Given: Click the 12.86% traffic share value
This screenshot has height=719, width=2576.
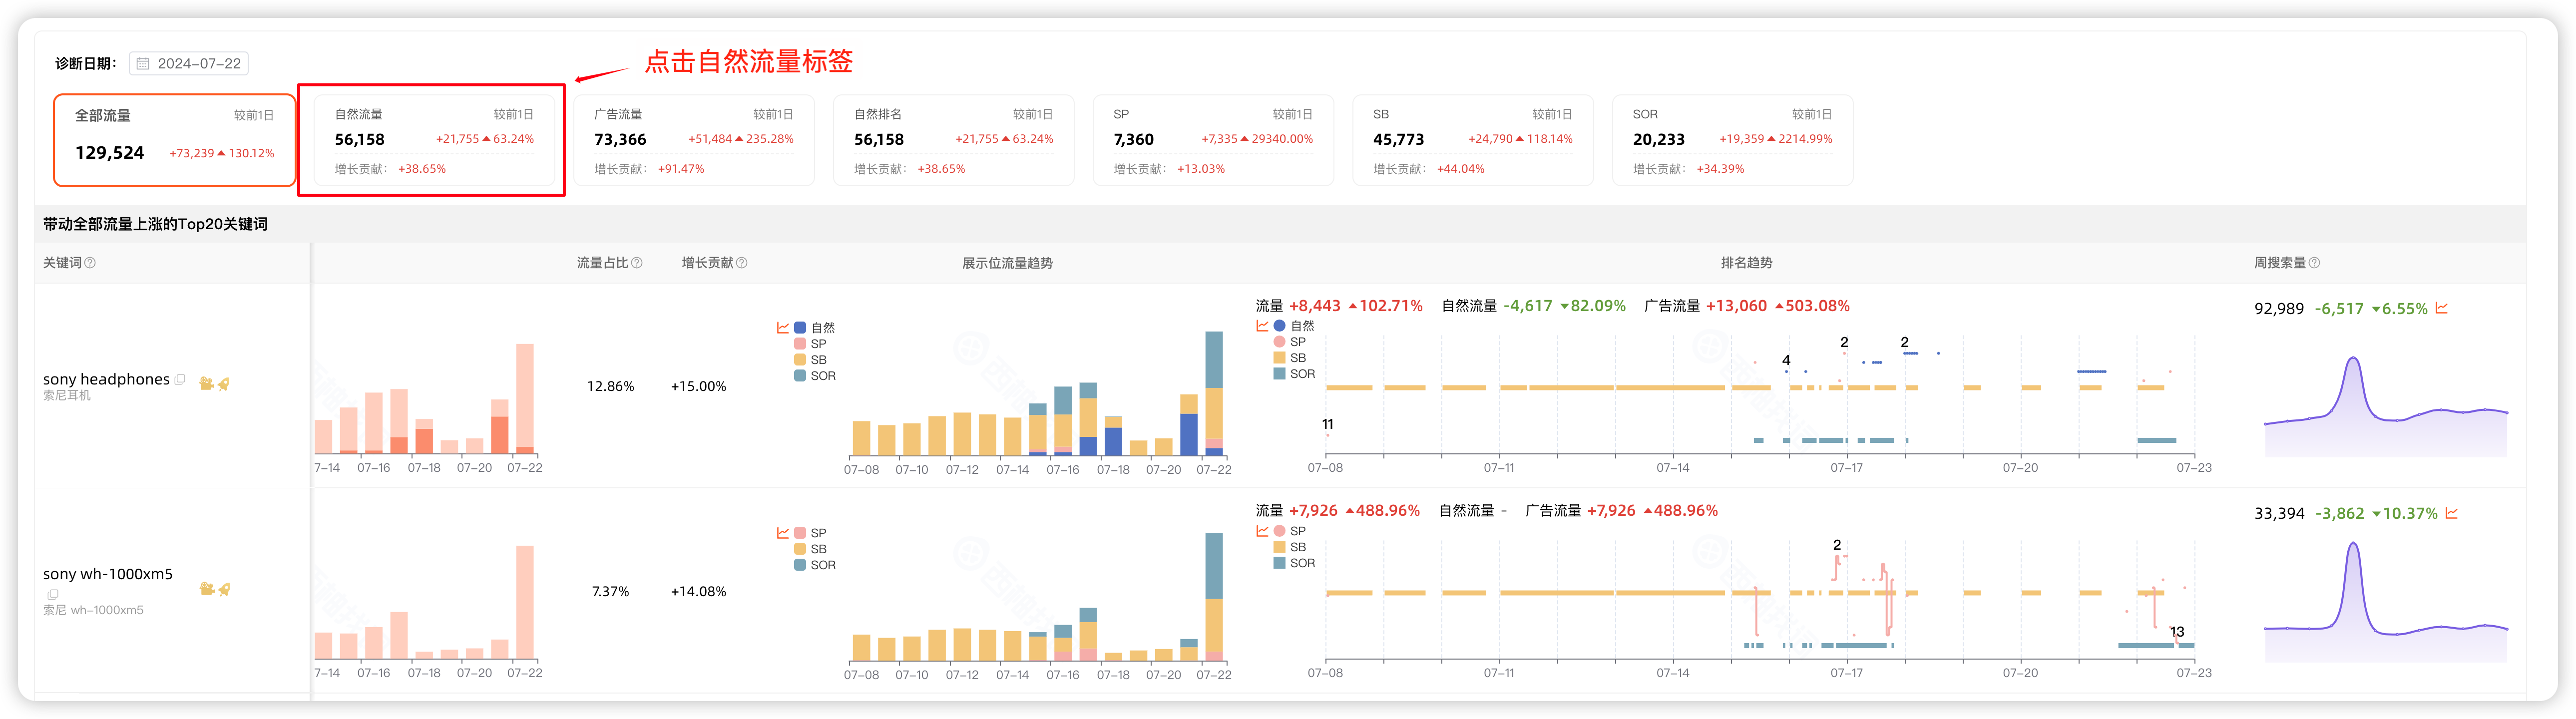Looking at the screenshot, I should 610,386.
